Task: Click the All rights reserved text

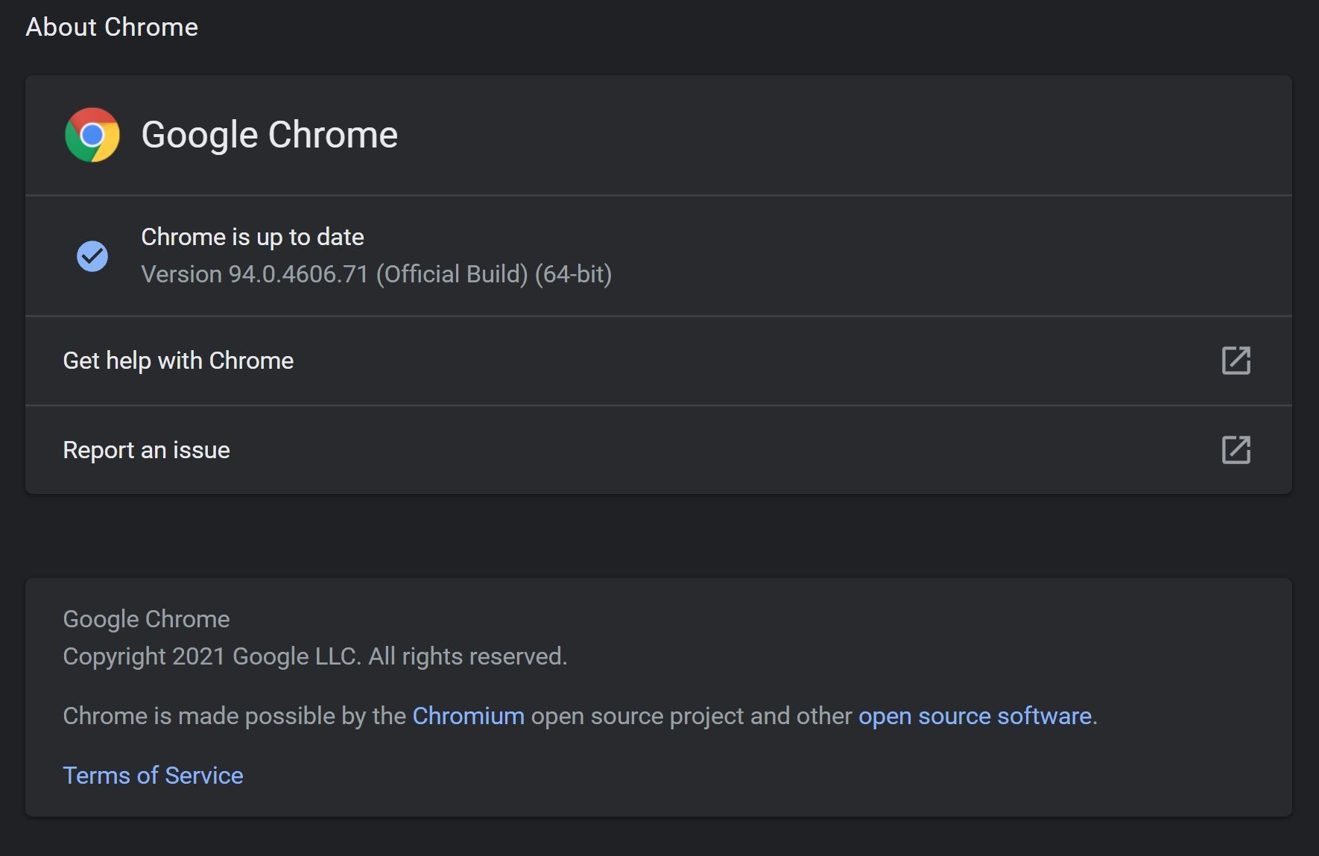Action: [x=467, y=656]
